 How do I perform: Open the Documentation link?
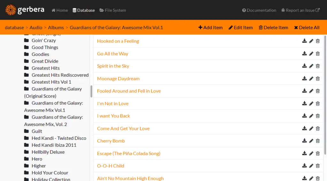coord(259,10)
